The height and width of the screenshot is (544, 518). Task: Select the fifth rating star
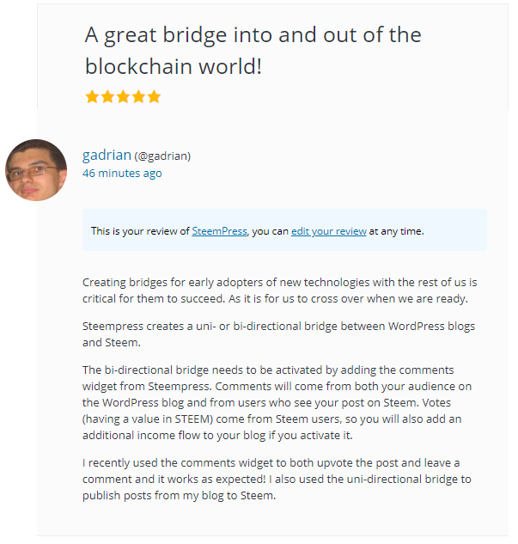(154, 97)
